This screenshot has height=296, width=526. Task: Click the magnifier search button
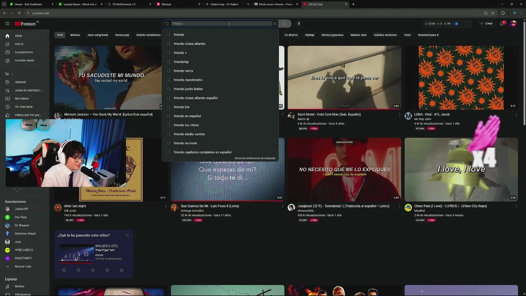[x=285, y=23]
